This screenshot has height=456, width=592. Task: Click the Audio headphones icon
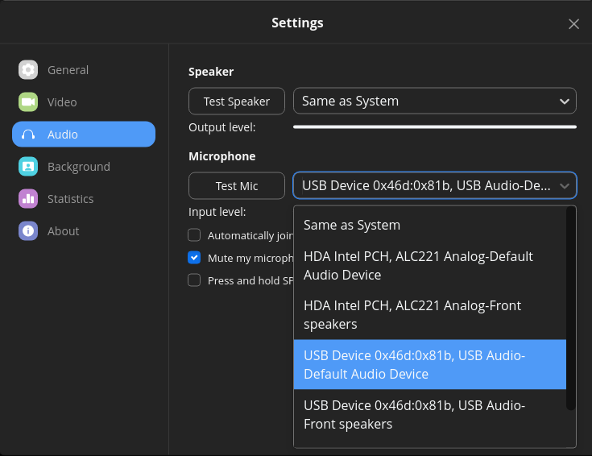point(28,135)
